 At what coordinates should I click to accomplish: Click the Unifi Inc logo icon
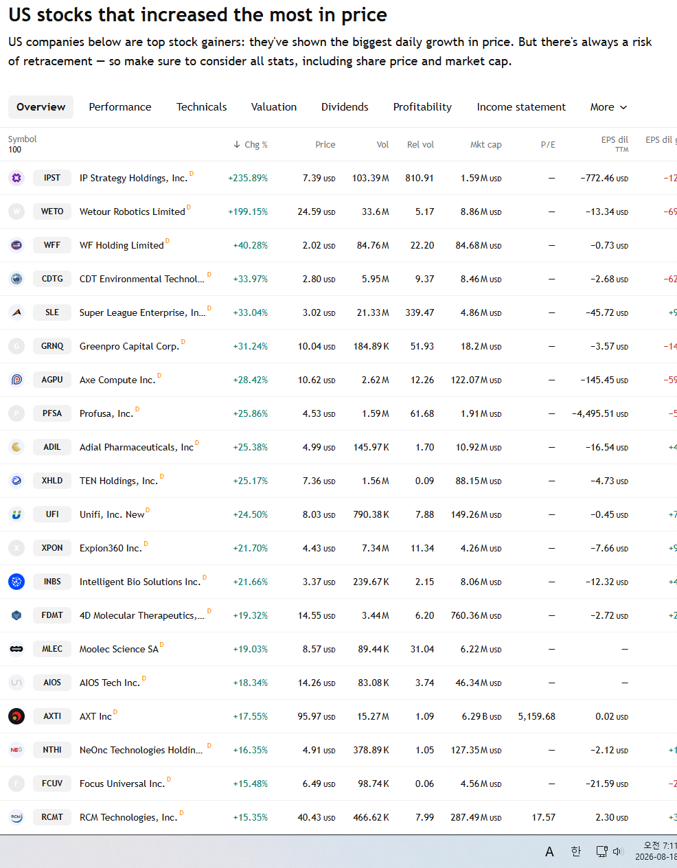coord(16,514)
